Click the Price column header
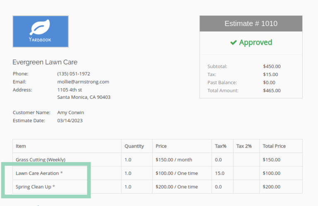This screenshot has width=318, height=206. 161,146
